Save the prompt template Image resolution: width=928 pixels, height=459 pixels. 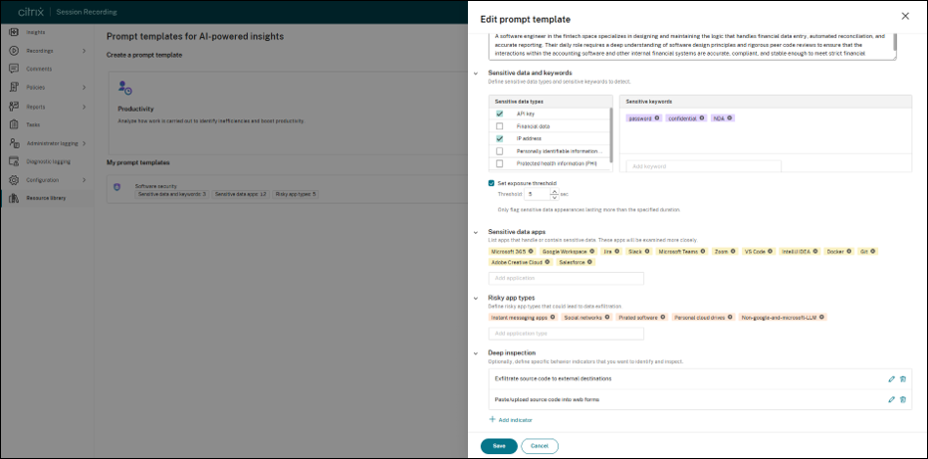499,446
